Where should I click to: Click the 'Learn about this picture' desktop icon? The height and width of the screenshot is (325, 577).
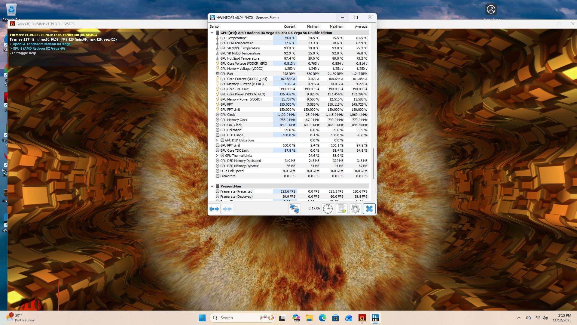click(x=491, y=12)
